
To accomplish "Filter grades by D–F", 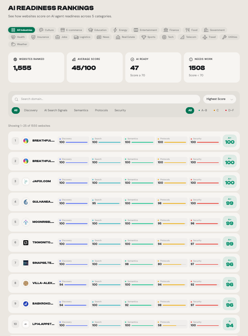I will click(229, 110).
